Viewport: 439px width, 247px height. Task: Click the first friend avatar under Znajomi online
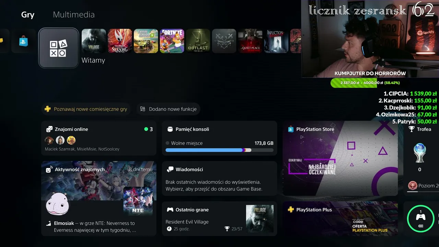[49, 140]
